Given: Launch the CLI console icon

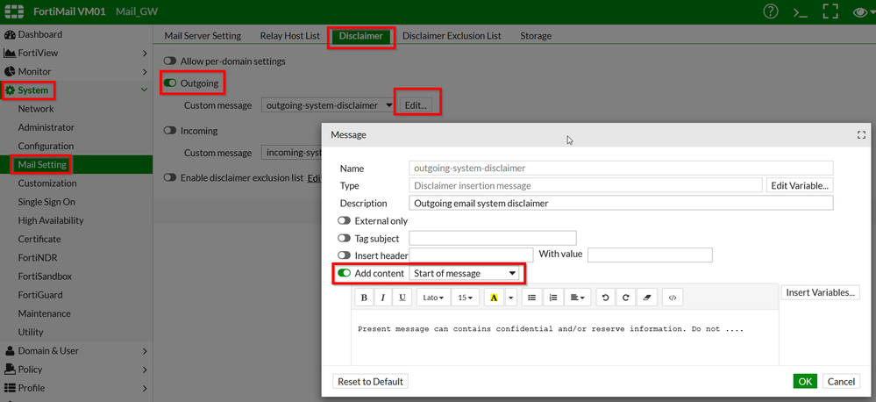Looking at the screenshot, I should pos(800,11).
